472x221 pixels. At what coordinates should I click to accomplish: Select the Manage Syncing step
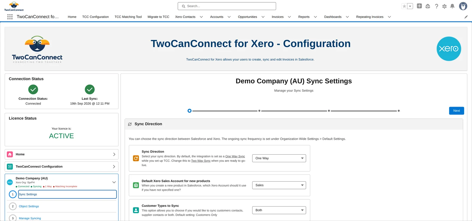30,218
